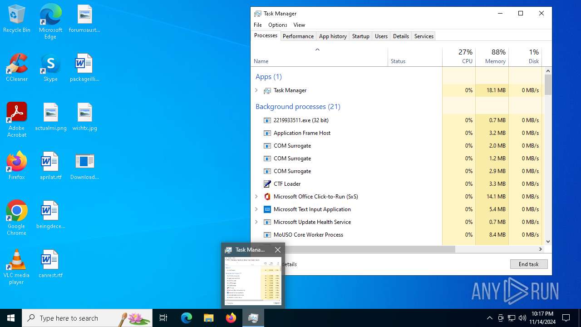581x327 pixels.
Task: Open Action Center notifications icon
Action: click(x=566, y=318)
